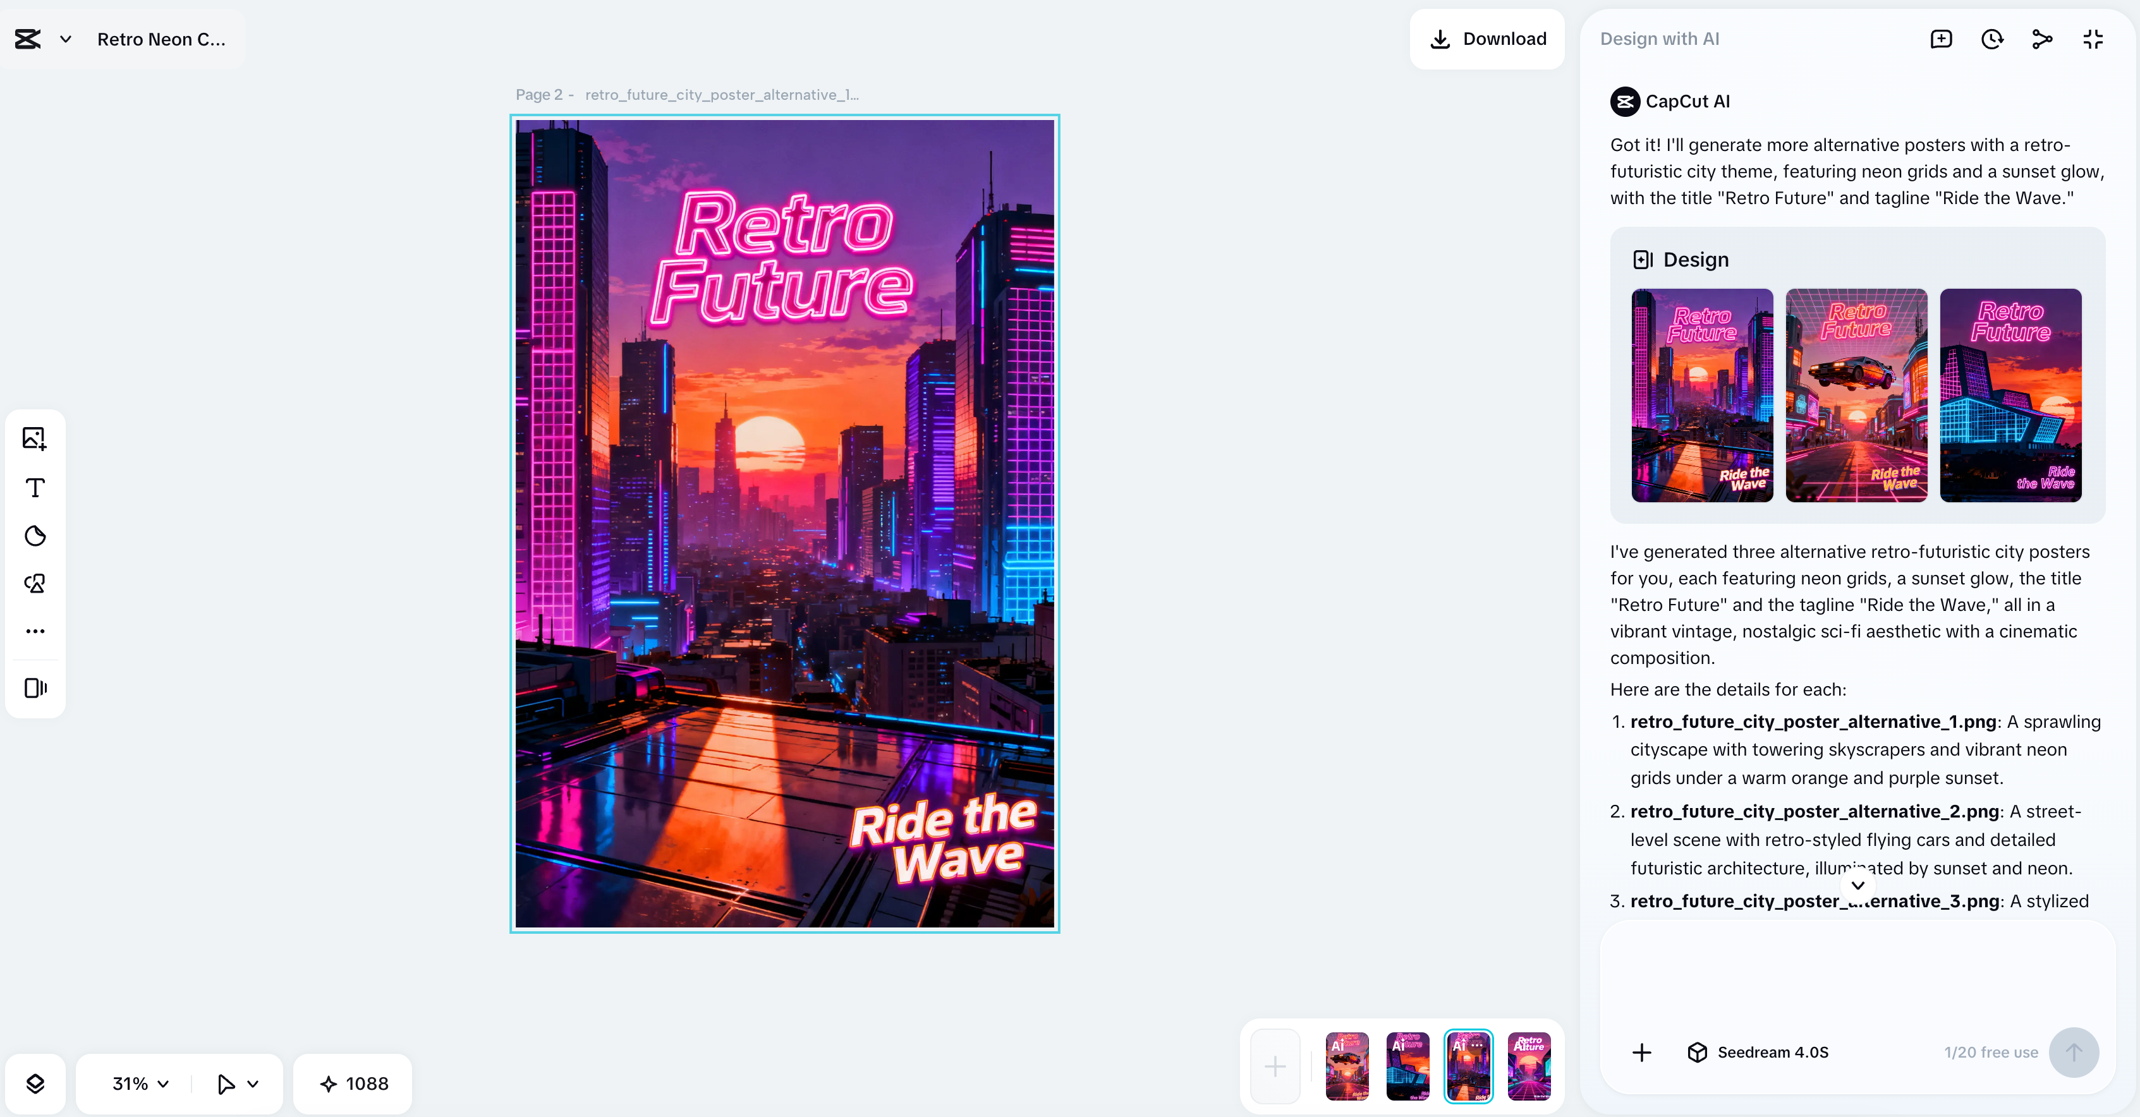The width and height of the screenshot is (2140, 1117).
Task: Open the more tools menu
Action: click(35, 631)
